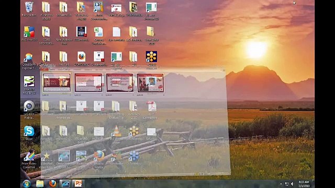Open the Windows Start menu
This screenshot has width=335, height=188.
[x=27, y=183]
